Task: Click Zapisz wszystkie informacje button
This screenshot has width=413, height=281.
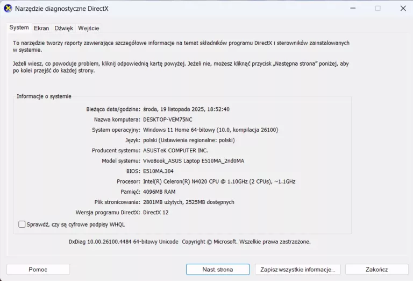Action: (297, 269)
